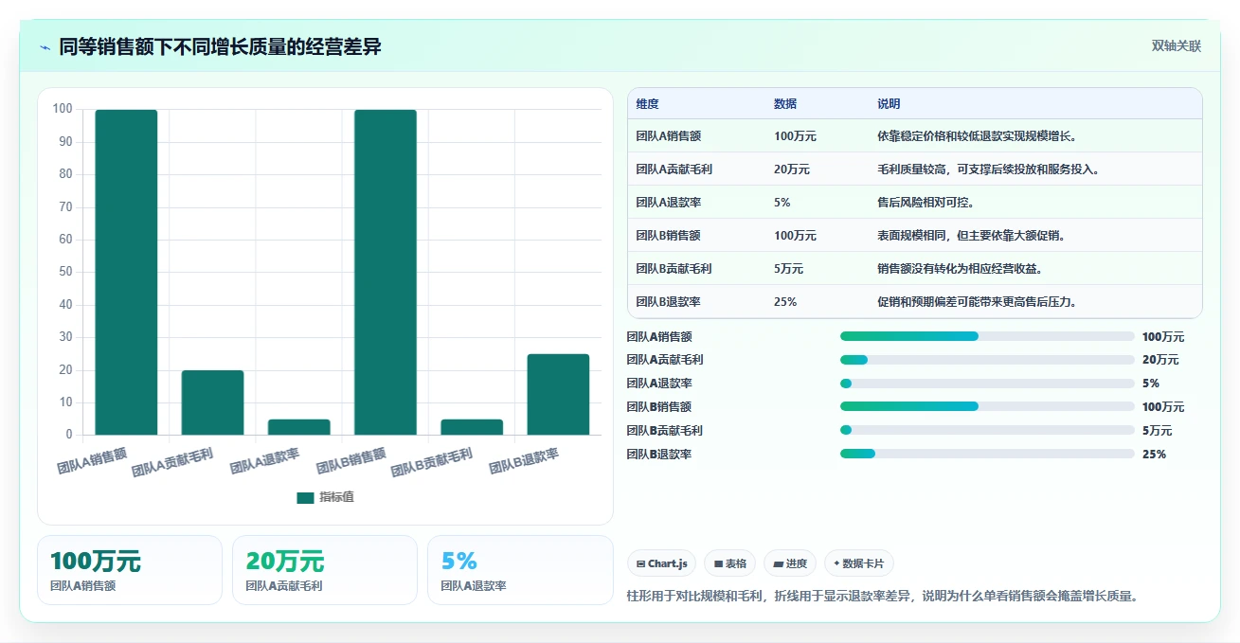Click the 团队B销售额 progress bar

point(987,406)
